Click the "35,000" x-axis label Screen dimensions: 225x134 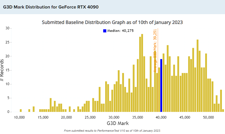coord(137,117)
